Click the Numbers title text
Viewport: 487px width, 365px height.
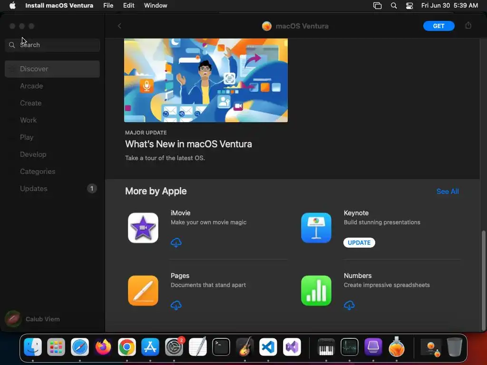[x=358, y=276]
